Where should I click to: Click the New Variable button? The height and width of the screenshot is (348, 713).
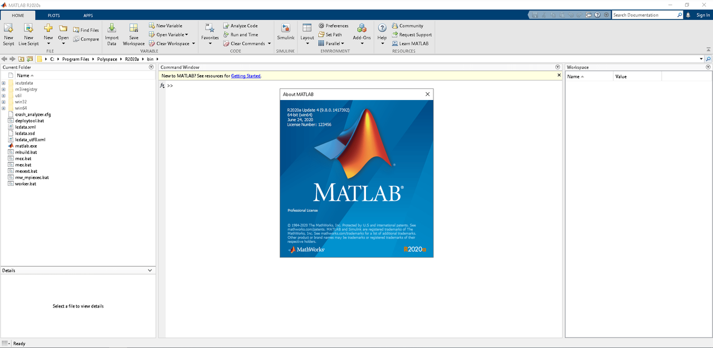(165, 26)
